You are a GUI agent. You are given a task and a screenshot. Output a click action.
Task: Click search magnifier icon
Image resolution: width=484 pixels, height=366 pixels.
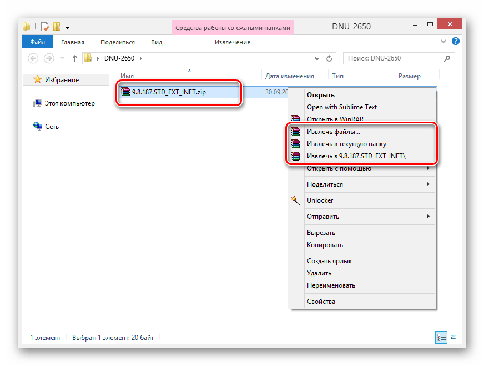pos(447,58)
